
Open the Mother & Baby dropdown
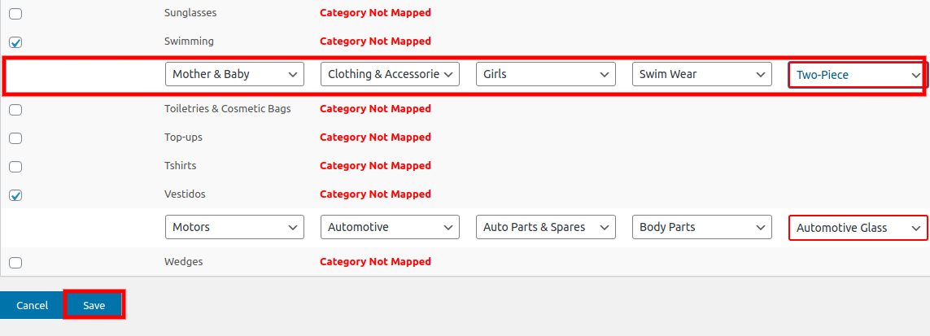click(234, 74)
